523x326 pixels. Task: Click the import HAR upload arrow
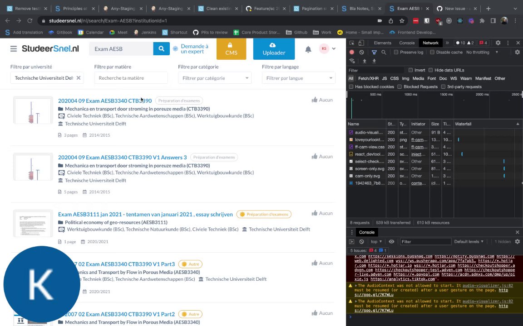coord(365,61)
